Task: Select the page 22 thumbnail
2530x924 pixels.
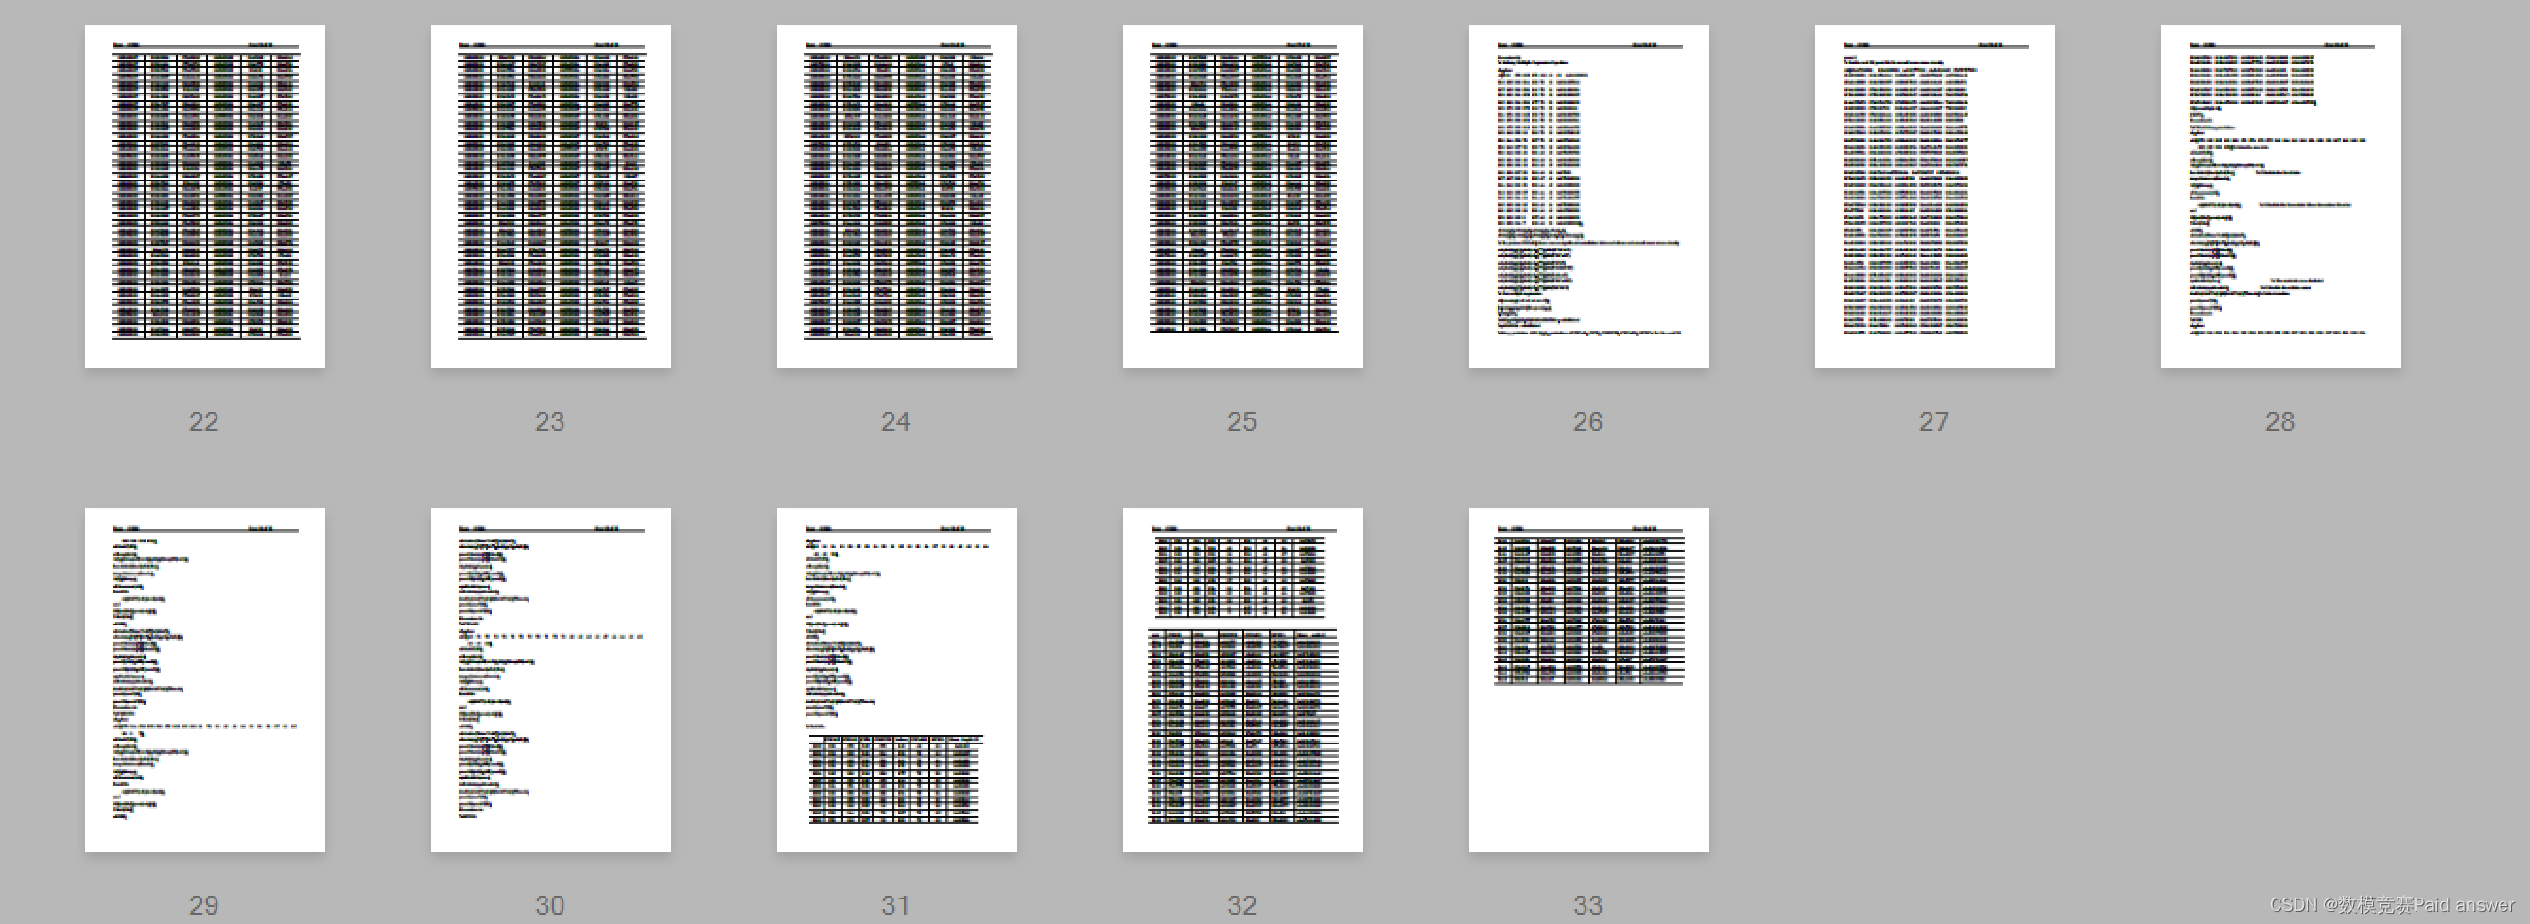Action: 204,197
